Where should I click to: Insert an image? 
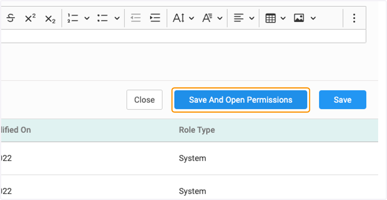pos(299,18)
